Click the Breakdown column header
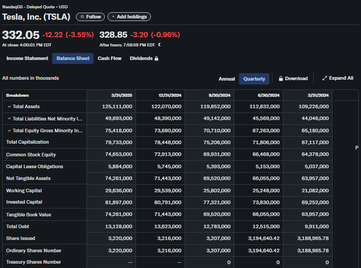Image resolution: width=361 pixels, height=268 pixels. click(18, 95)
